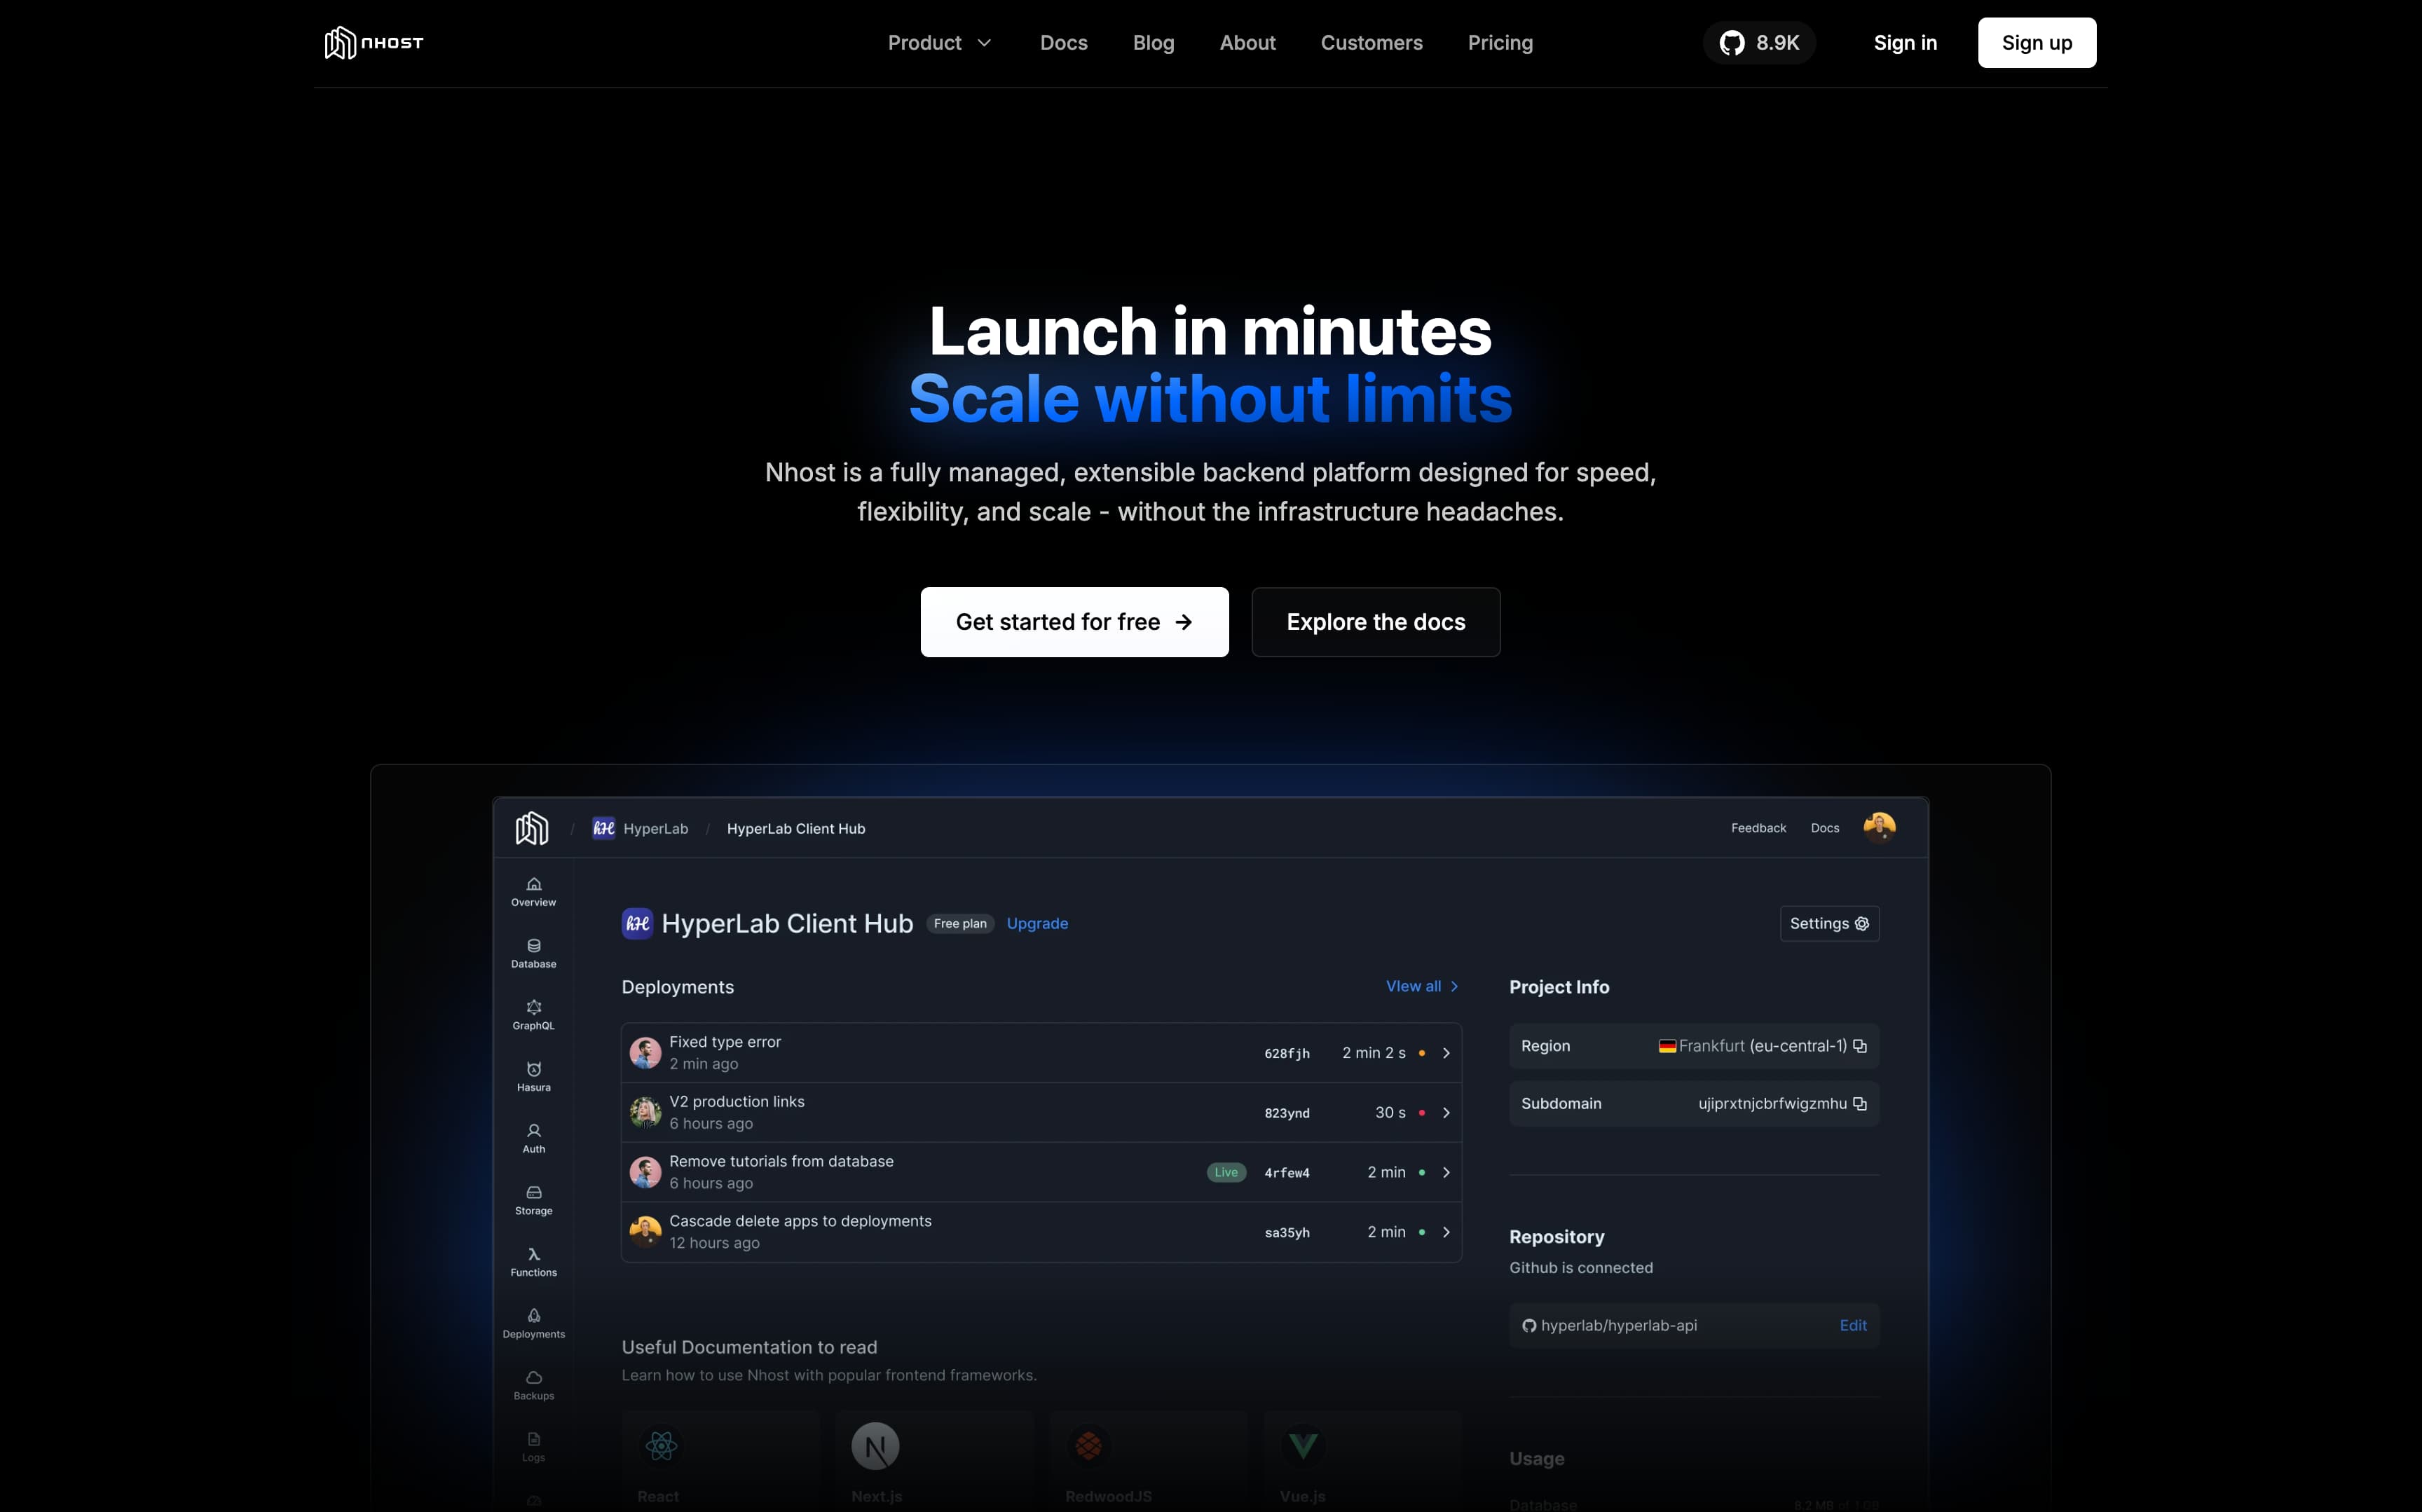
Task: Open View all deployments chevron link
Action: point(1422,986)
